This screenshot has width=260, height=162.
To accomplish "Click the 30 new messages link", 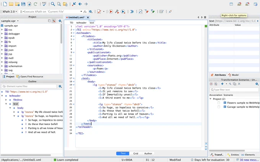I will click(x=248, y=160).
